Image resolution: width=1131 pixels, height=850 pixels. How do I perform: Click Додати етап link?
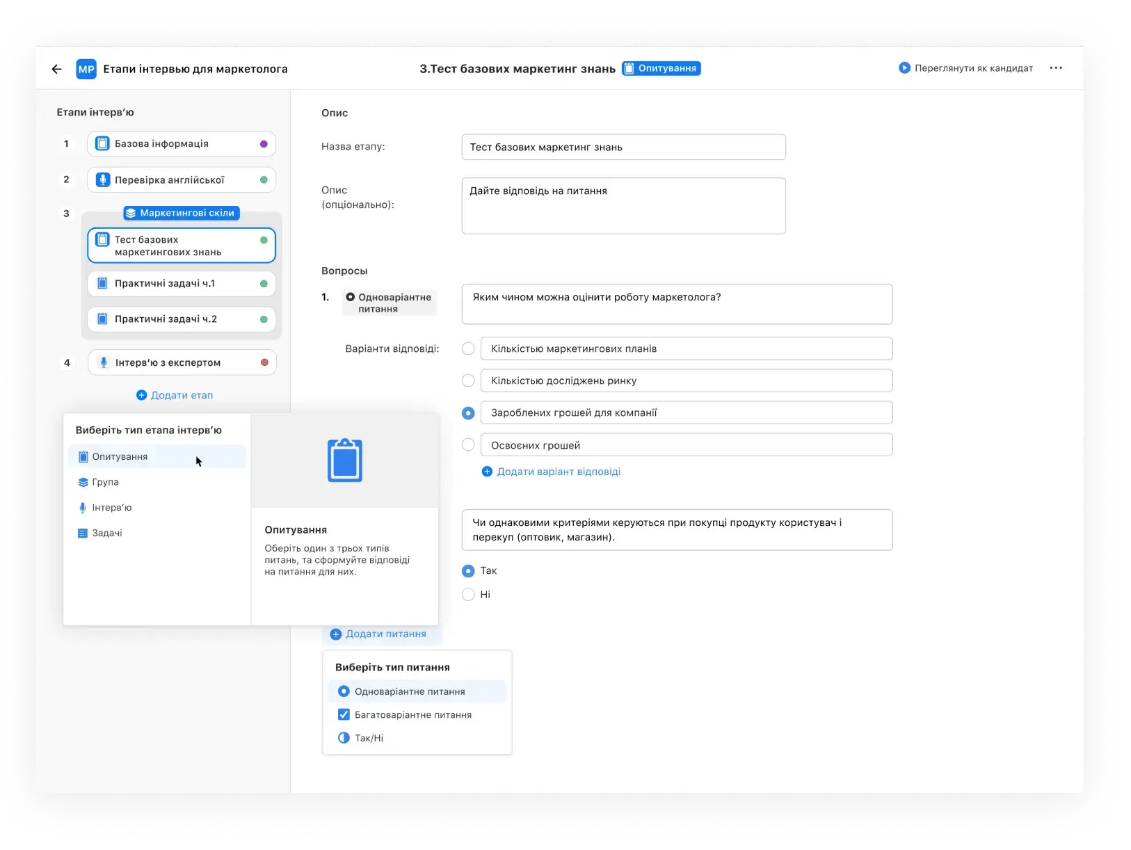coord(175,395)
